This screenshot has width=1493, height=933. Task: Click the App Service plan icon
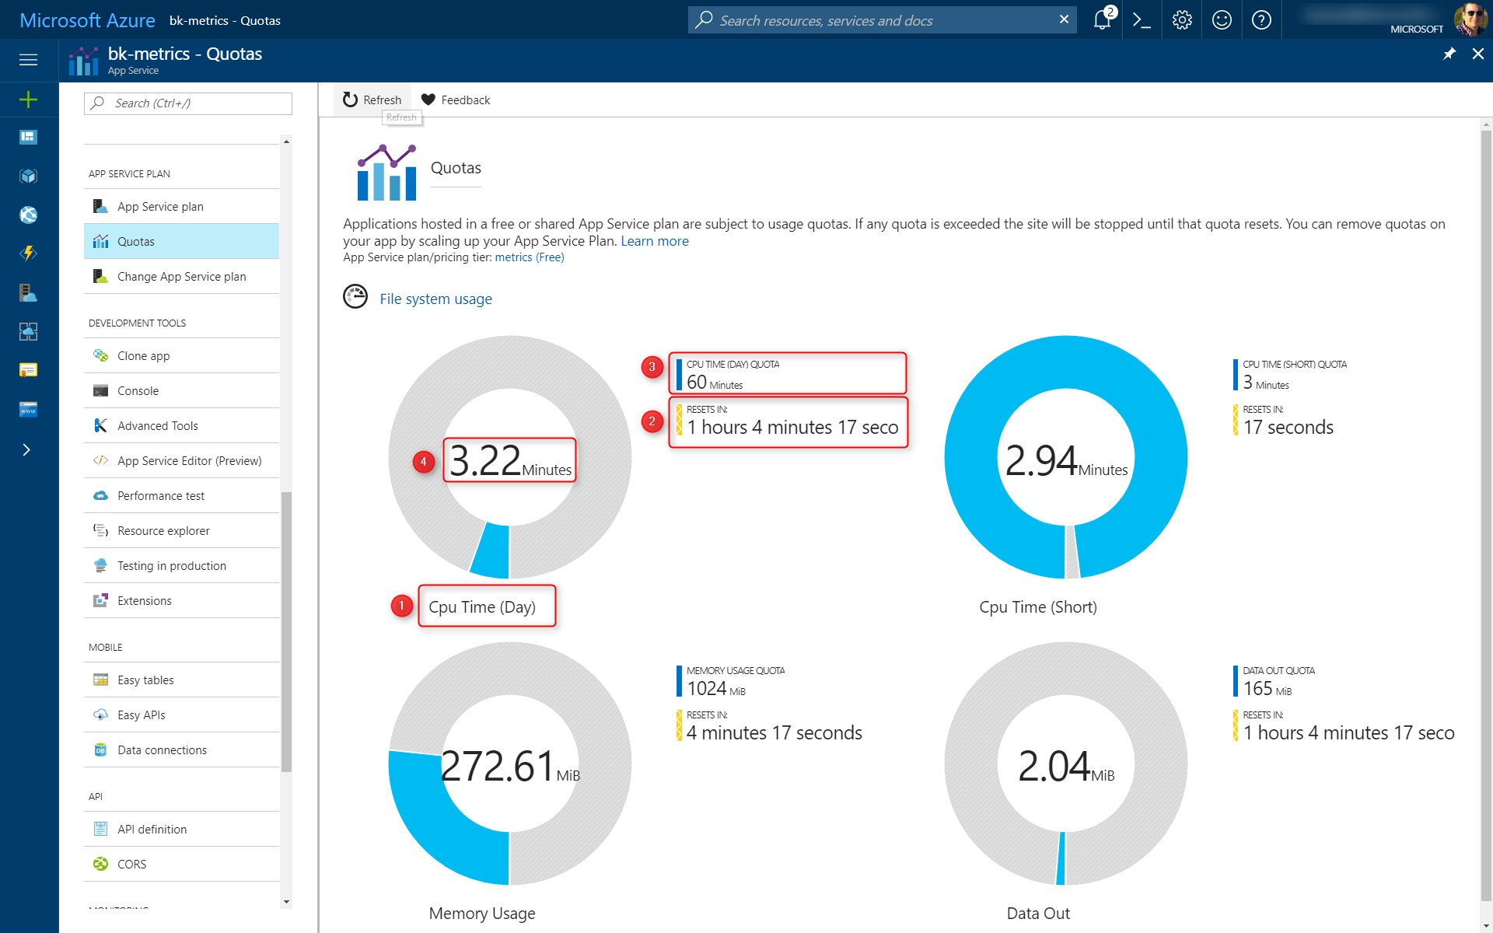click(x=102, y=206)
